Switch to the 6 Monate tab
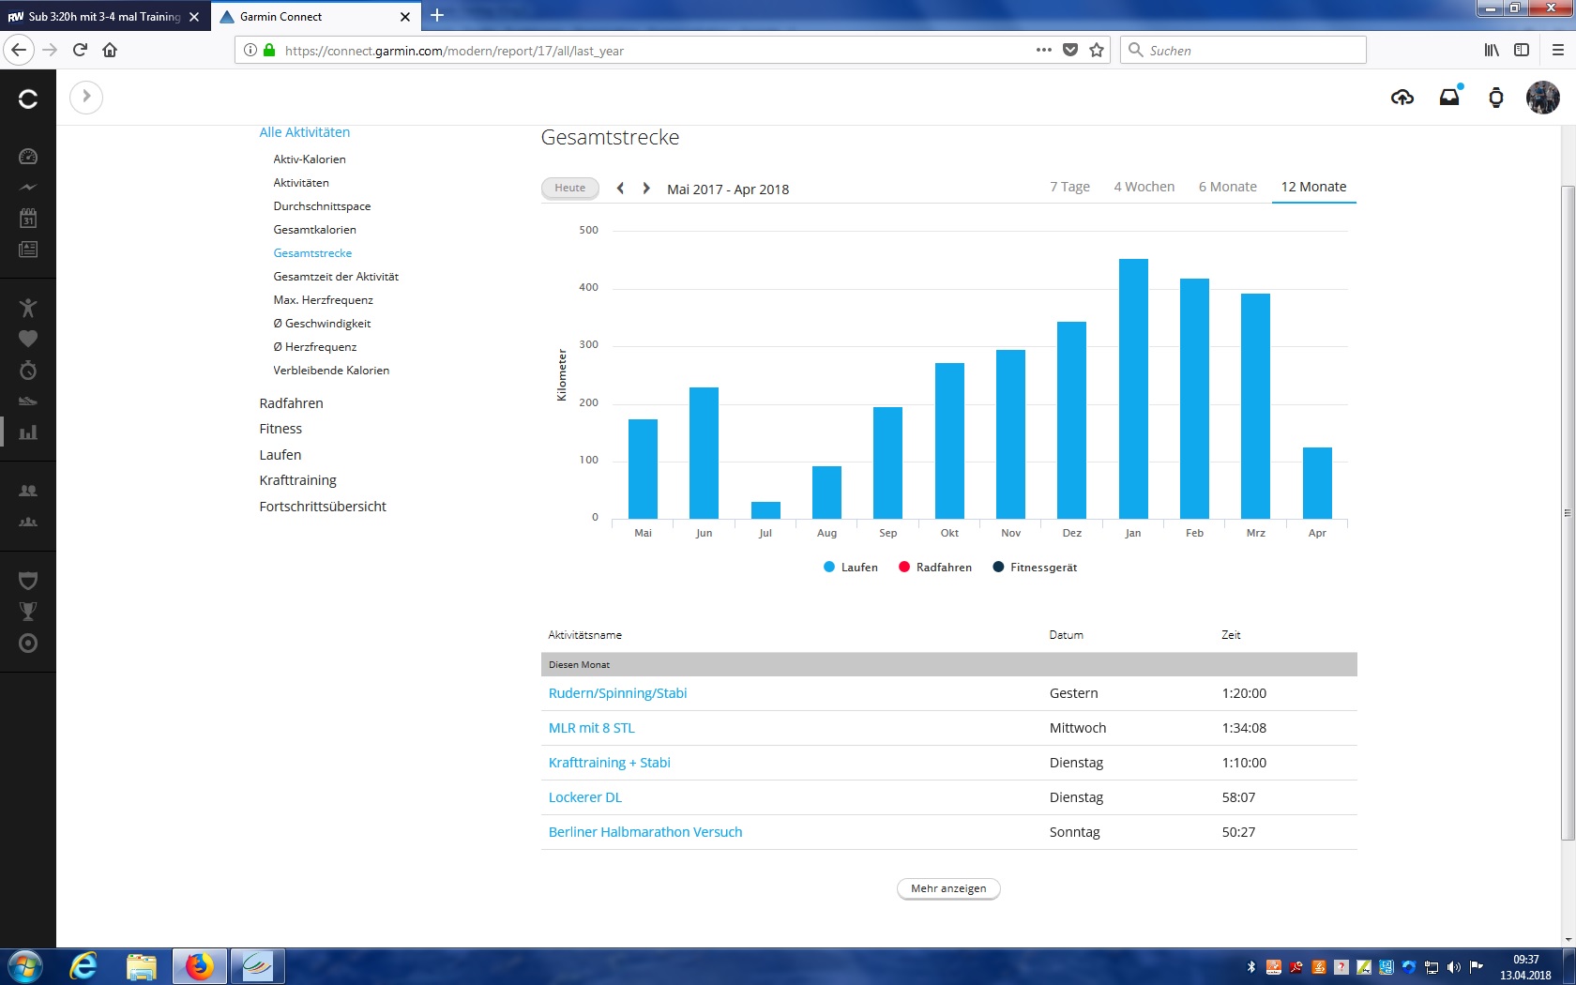The width and height of the screenshot is (1576, 985). (x=1227, y=187)
